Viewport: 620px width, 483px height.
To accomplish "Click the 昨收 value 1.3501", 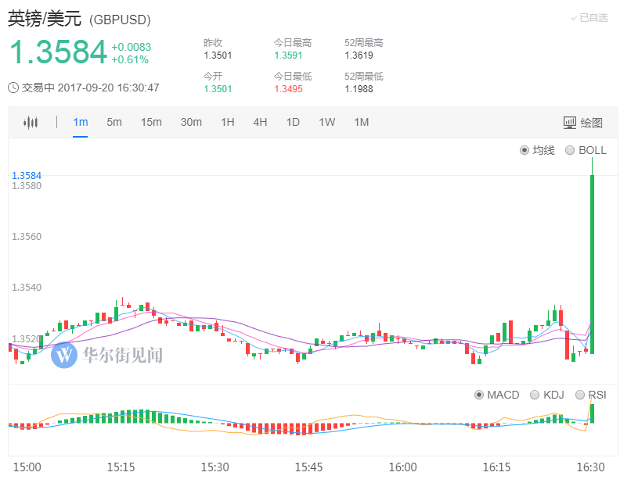I will tap(218, 55).
